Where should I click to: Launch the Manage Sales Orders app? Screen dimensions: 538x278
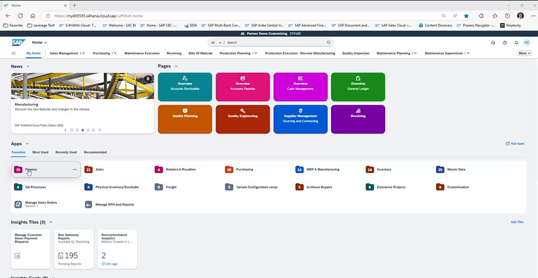[36, 204]
